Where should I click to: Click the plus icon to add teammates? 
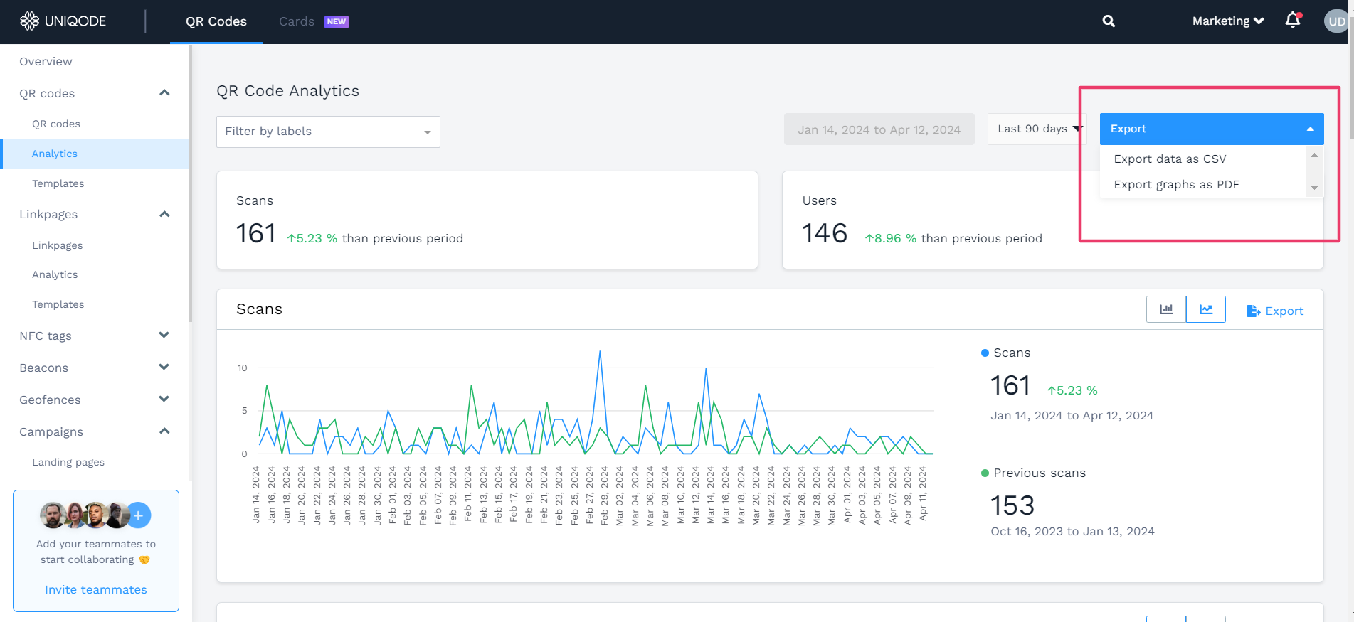coord(139,515)
